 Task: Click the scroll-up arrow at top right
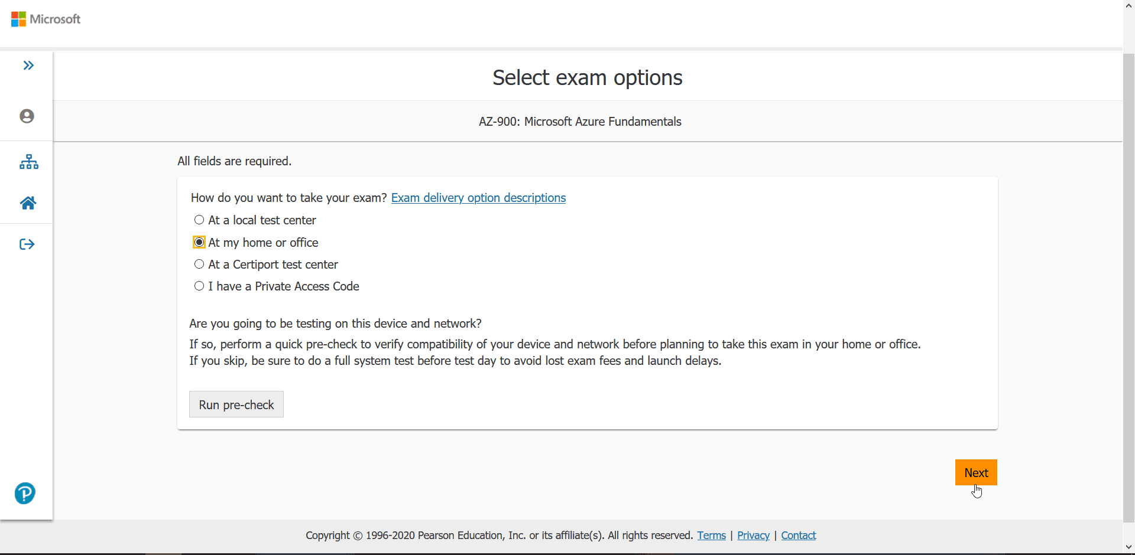(1128, 6)
